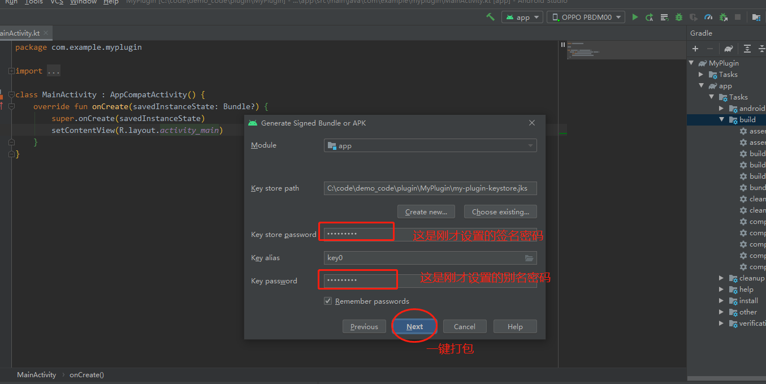Viewport: 766px width, 384px height.
Task: Click Attach Debugger to Android Process icon
Action: click(x=723, y=17)
